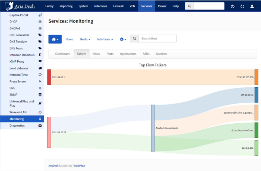Switch to the Senders dashboard tab

click(x=161, y=54)
